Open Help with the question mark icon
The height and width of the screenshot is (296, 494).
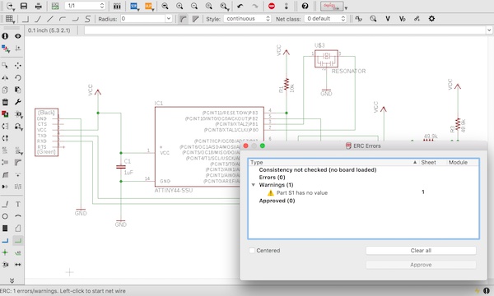(305, 6)
